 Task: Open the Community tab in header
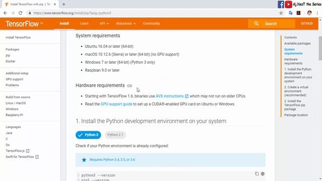coord(151,24)
